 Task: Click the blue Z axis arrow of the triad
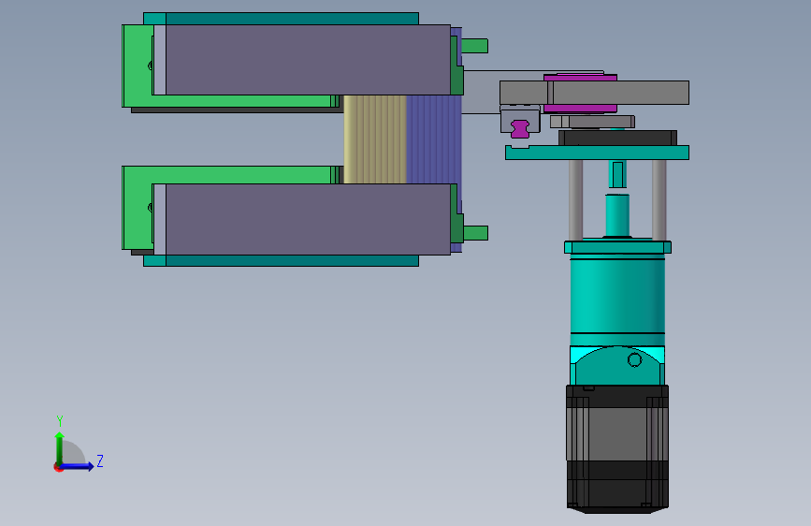point(78,466)
